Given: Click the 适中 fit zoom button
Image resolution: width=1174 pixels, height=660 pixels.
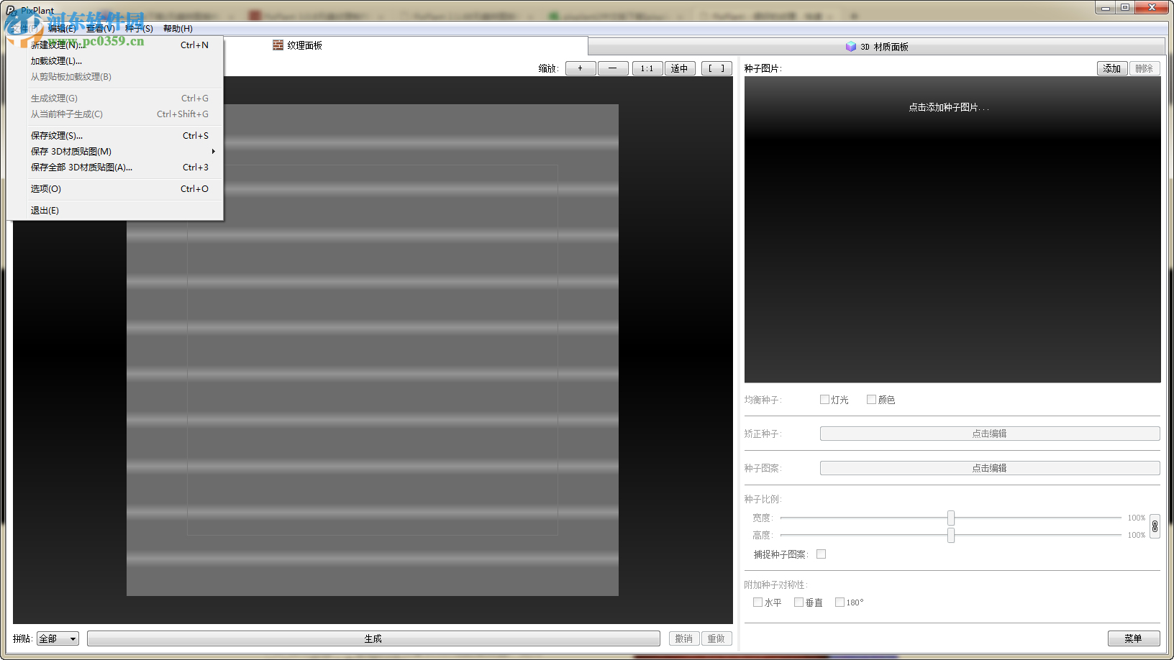Looking at the screenshot, I should pyautogui.click(x=679, y=68).
